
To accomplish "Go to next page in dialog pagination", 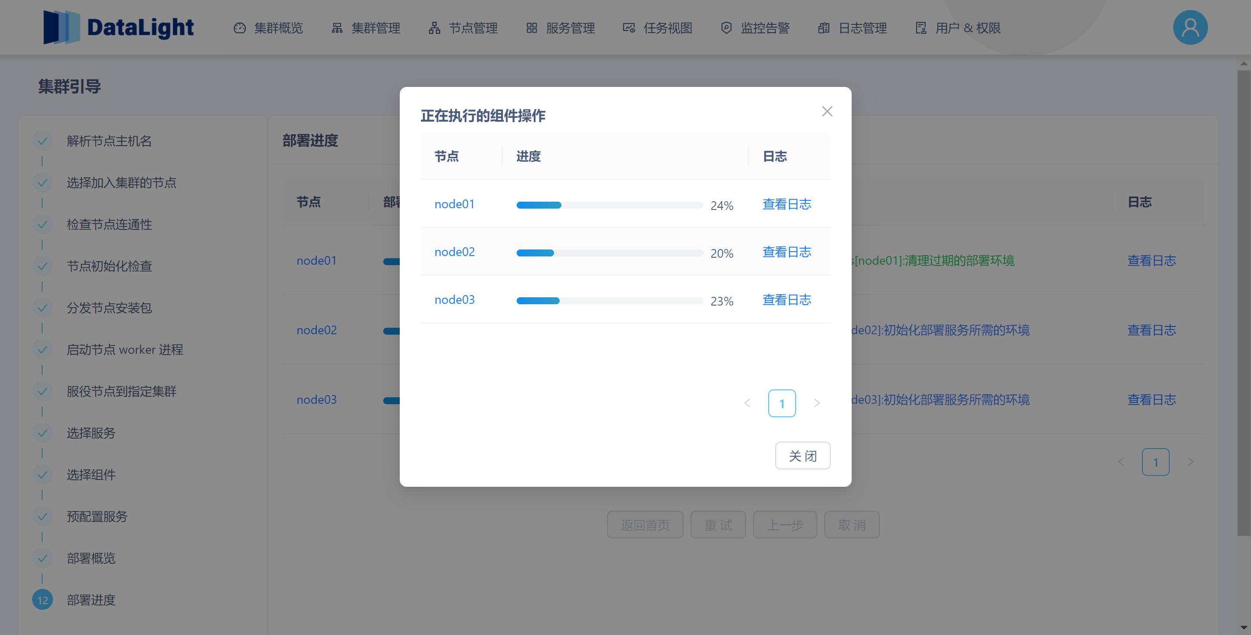I will [817, 403].
